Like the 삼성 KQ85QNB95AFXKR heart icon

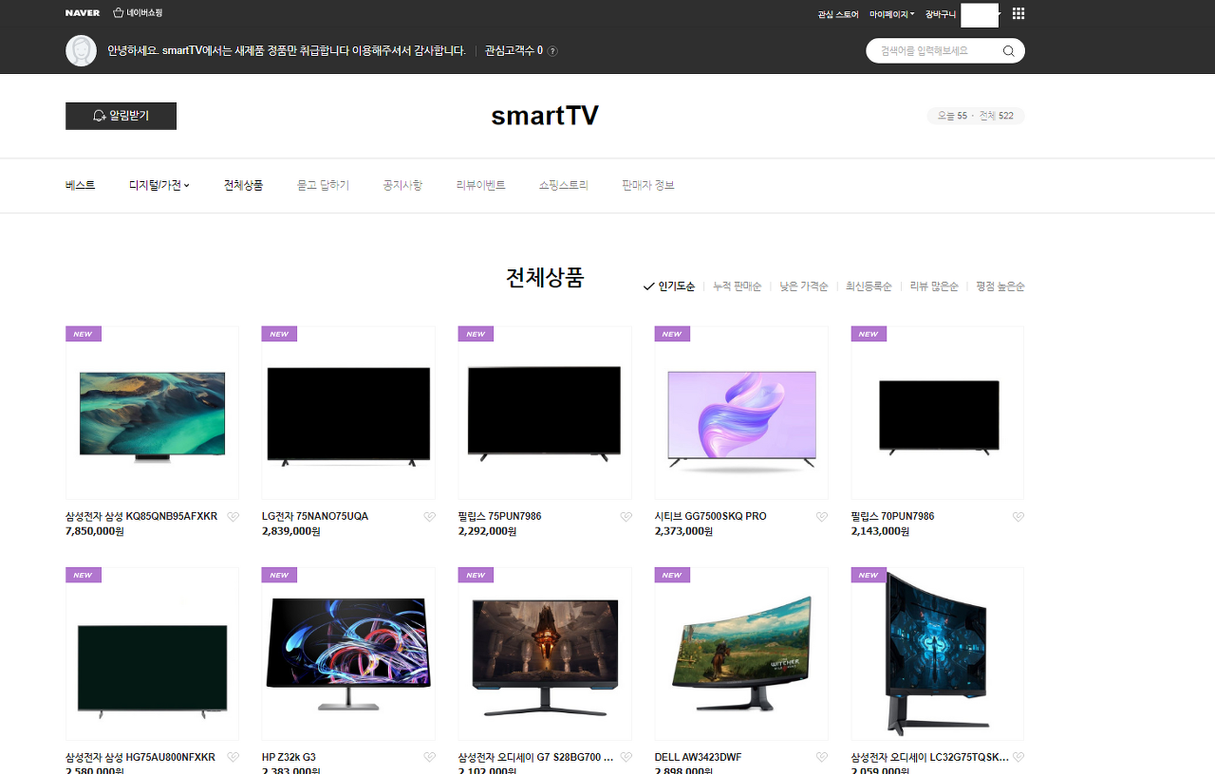coord(234,517)
